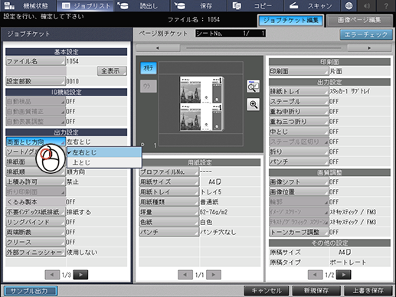Open the 用紙サイズ setting
This screenshot has height=297, width=396.
169,182
